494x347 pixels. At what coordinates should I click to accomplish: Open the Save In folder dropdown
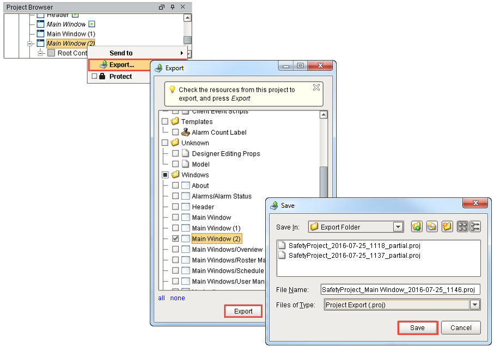click(x=398, y=227)
